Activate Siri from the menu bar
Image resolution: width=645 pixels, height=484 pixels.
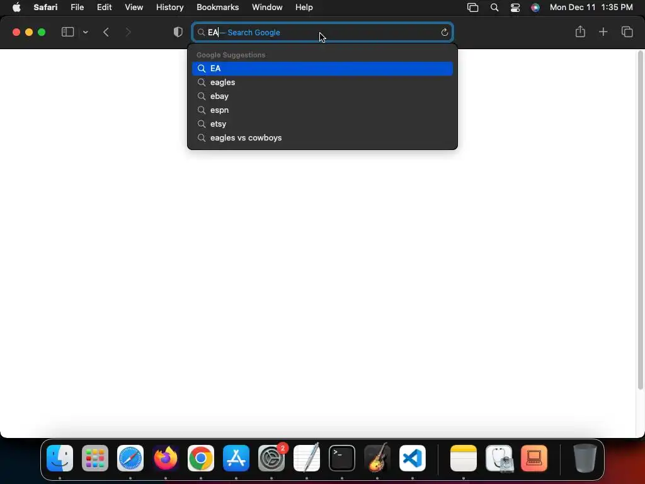tap(535, 8)
